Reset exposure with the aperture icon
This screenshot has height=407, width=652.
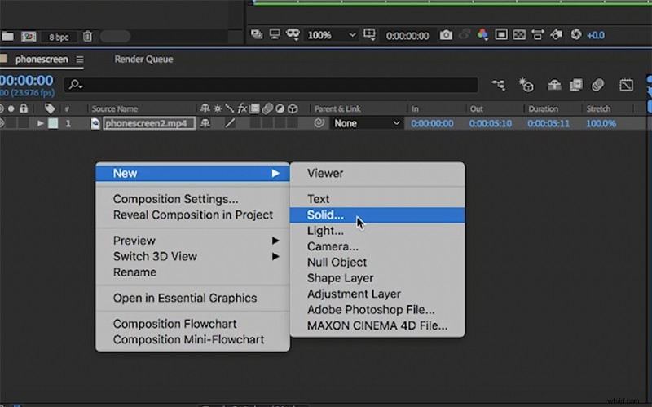576,34
